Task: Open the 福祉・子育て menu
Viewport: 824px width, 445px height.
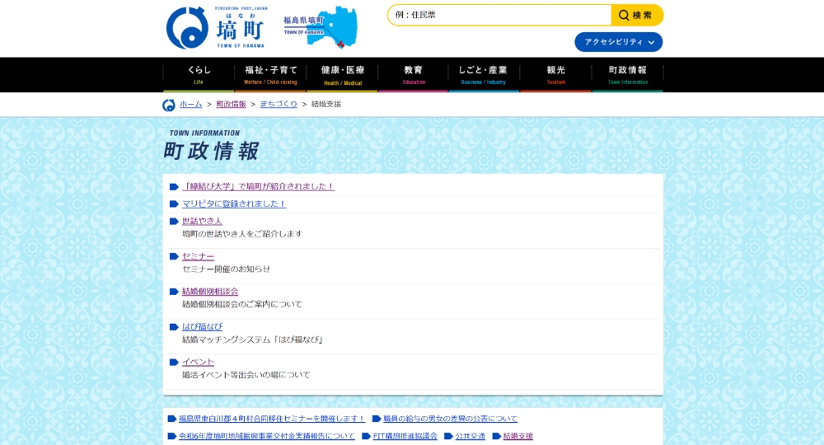Action: (x=270, y=75)
